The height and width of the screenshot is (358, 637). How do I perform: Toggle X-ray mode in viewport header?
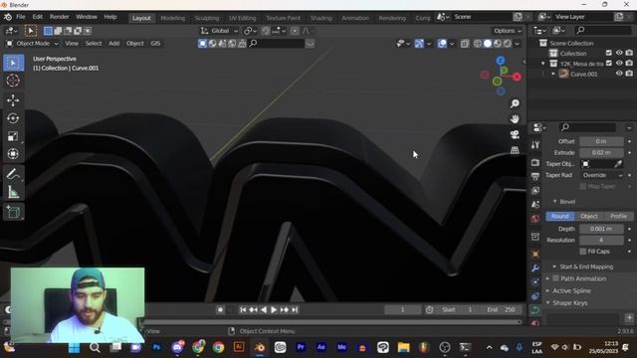coord(465,44)
